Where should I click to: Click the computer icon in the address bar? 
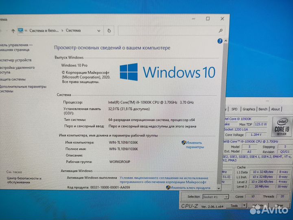pos(21,31)
